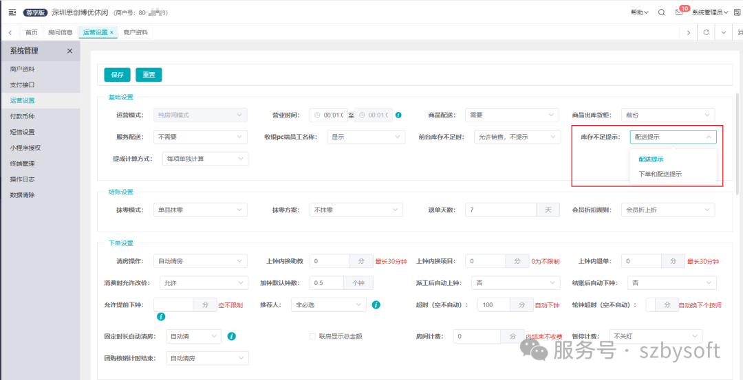Click clock icon in start business time
The image size is (743, 380).
click(318, 115)
